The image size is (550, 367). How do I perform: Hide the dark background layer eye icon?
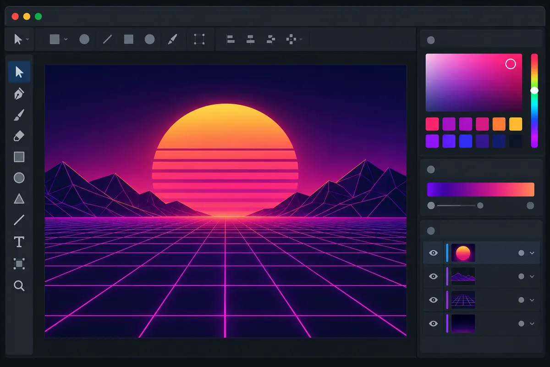[433, 323]
